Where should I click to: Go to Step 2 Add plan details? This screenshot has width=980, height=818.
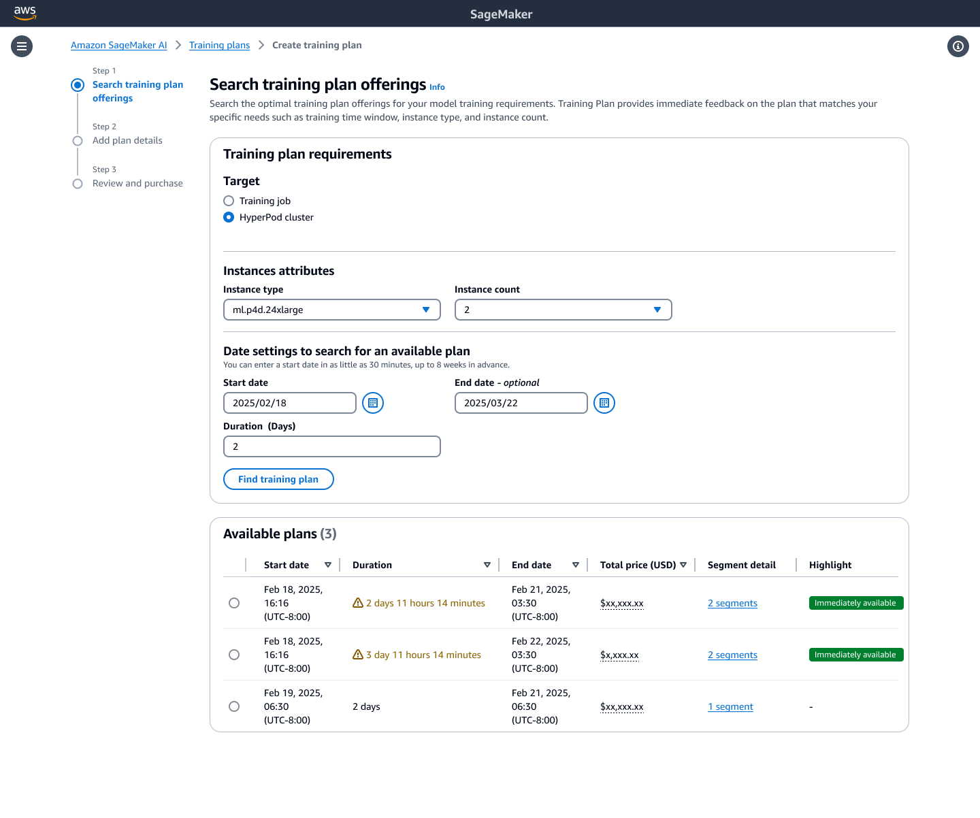point(127,140)
